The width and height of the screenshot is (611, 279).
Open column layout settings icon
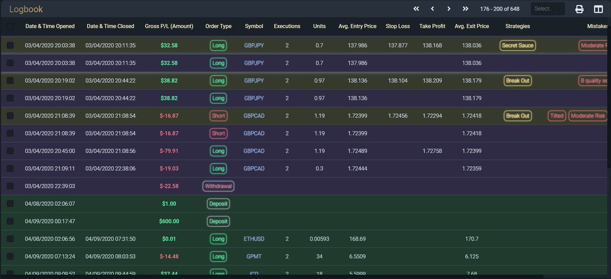598,9
